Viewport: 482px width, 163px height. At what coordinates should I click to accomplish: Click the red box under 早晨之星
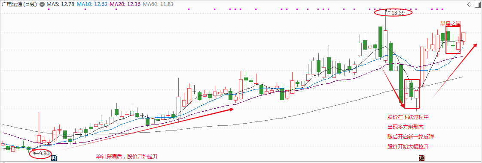point(453,40)
